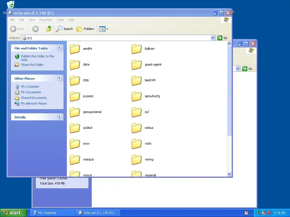Click Share this folder link
The height and width of the screenshot is (217, 290).
click(x=32, y=65)
